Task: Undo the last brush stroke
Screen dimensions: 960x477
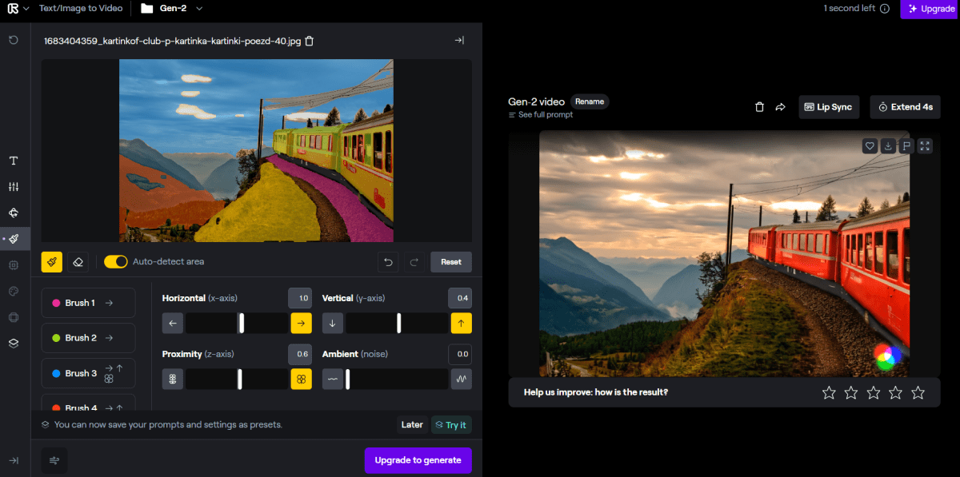Action: tap(389, 261)
